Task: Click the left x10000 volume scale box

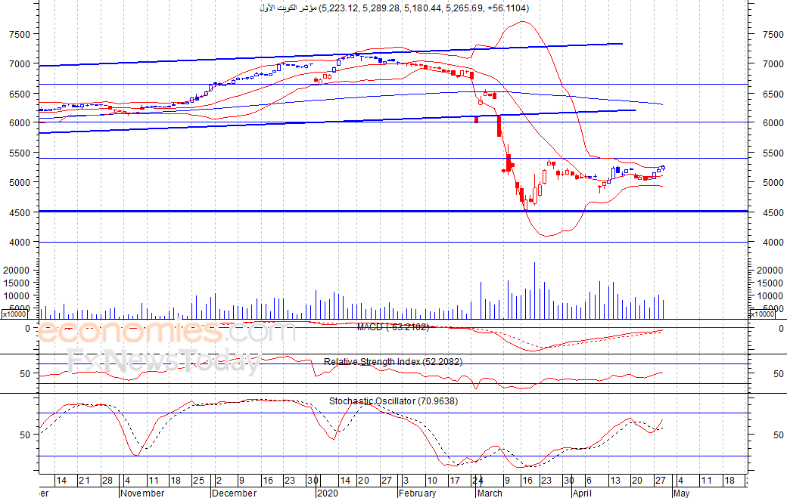Action: pos(14,314)
